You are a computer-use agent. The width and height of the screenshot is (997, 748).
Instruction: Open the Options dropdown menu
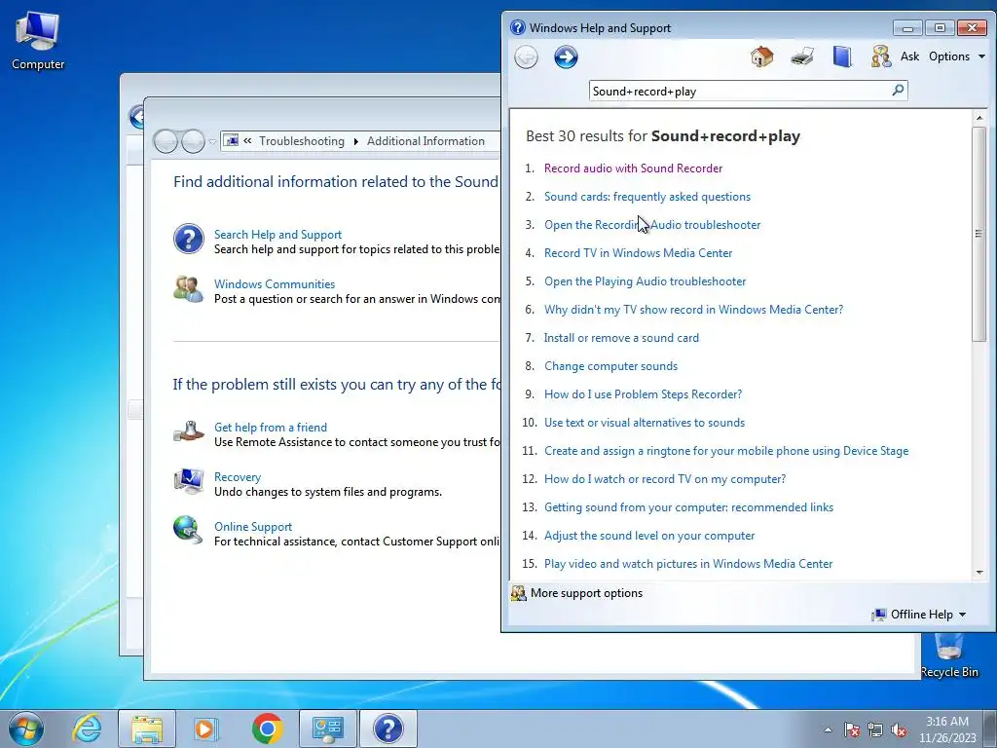point(957,56)
